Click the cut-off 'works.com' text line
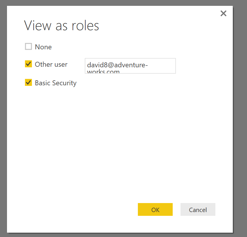This screenshot has width=247, height=237. pos(103,71)
